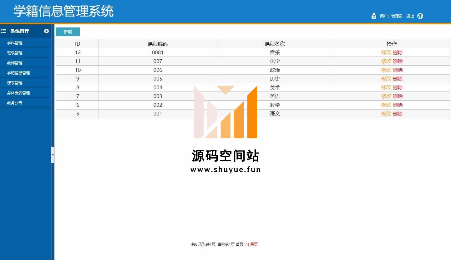
Task: Click course code 002
Action: coord(158,105)
